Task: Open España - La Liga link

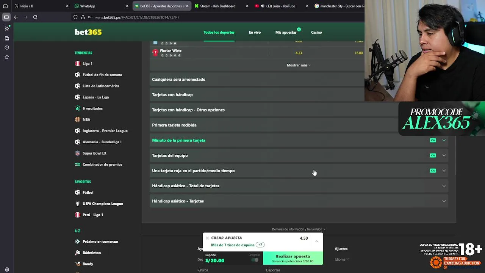Action: click(95, 97)
